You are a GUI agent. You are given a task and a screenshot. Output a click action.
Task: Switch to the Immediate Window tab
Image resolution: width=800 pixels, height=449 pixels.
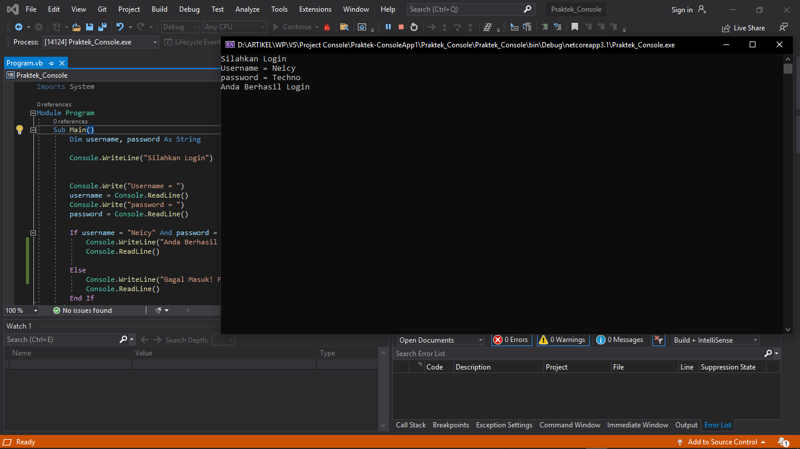(638, 425)
